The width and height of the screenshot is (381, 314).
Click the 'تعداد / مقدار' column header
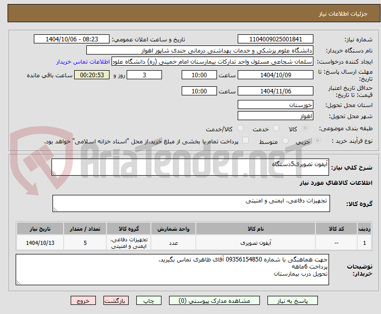(x=85, y=229)
